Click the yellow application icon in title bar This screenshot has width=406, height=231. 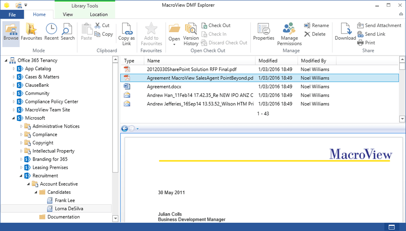tap(7, 5)
